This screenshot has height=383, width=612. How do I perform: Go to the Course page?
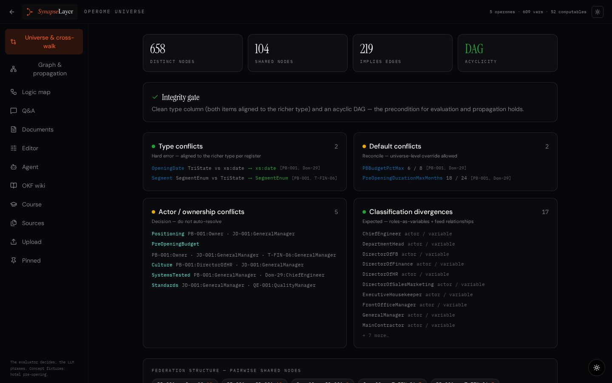click(44, 204)
